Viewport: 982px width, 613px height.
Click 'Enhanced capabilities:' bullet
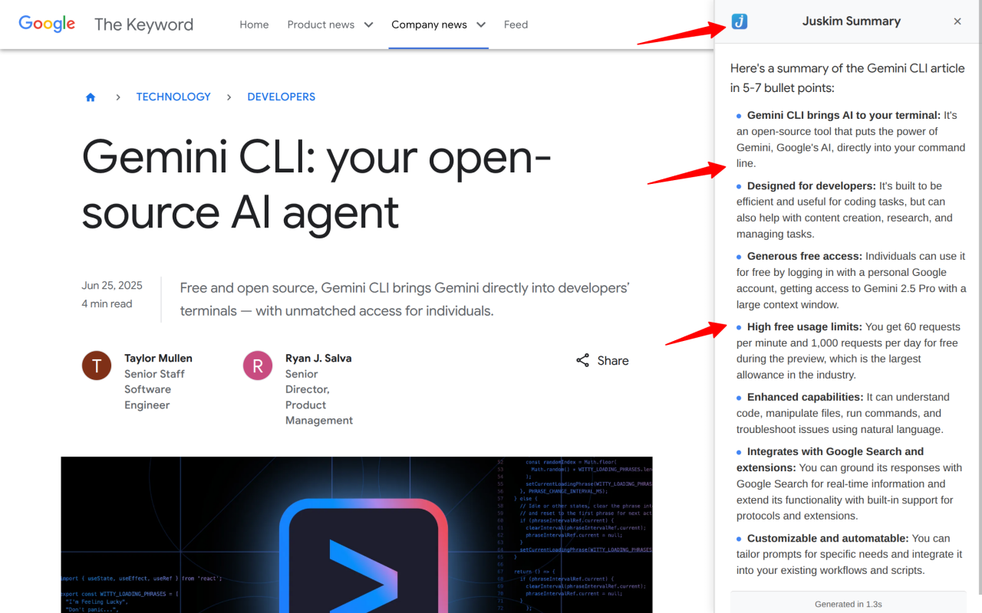(x=806, y=397)
